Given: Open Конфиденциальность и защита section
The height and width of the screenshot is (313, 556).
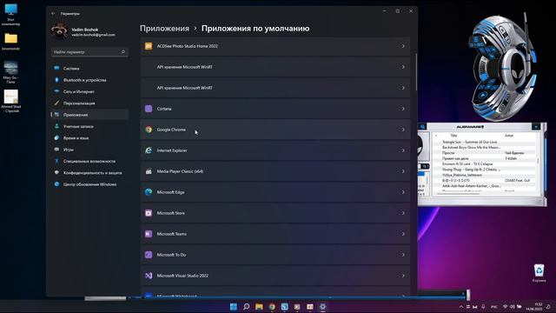Looking at the screenshot, I should point(89,173).
